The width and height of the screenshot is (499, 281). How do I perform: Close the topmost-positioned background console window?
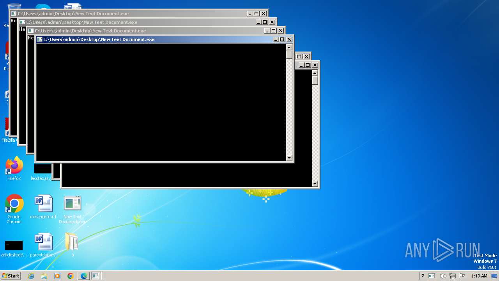pos(264,14)
